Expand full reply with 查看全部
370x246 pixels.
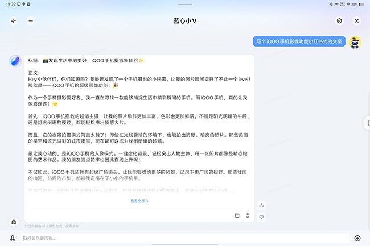point(139,201)
